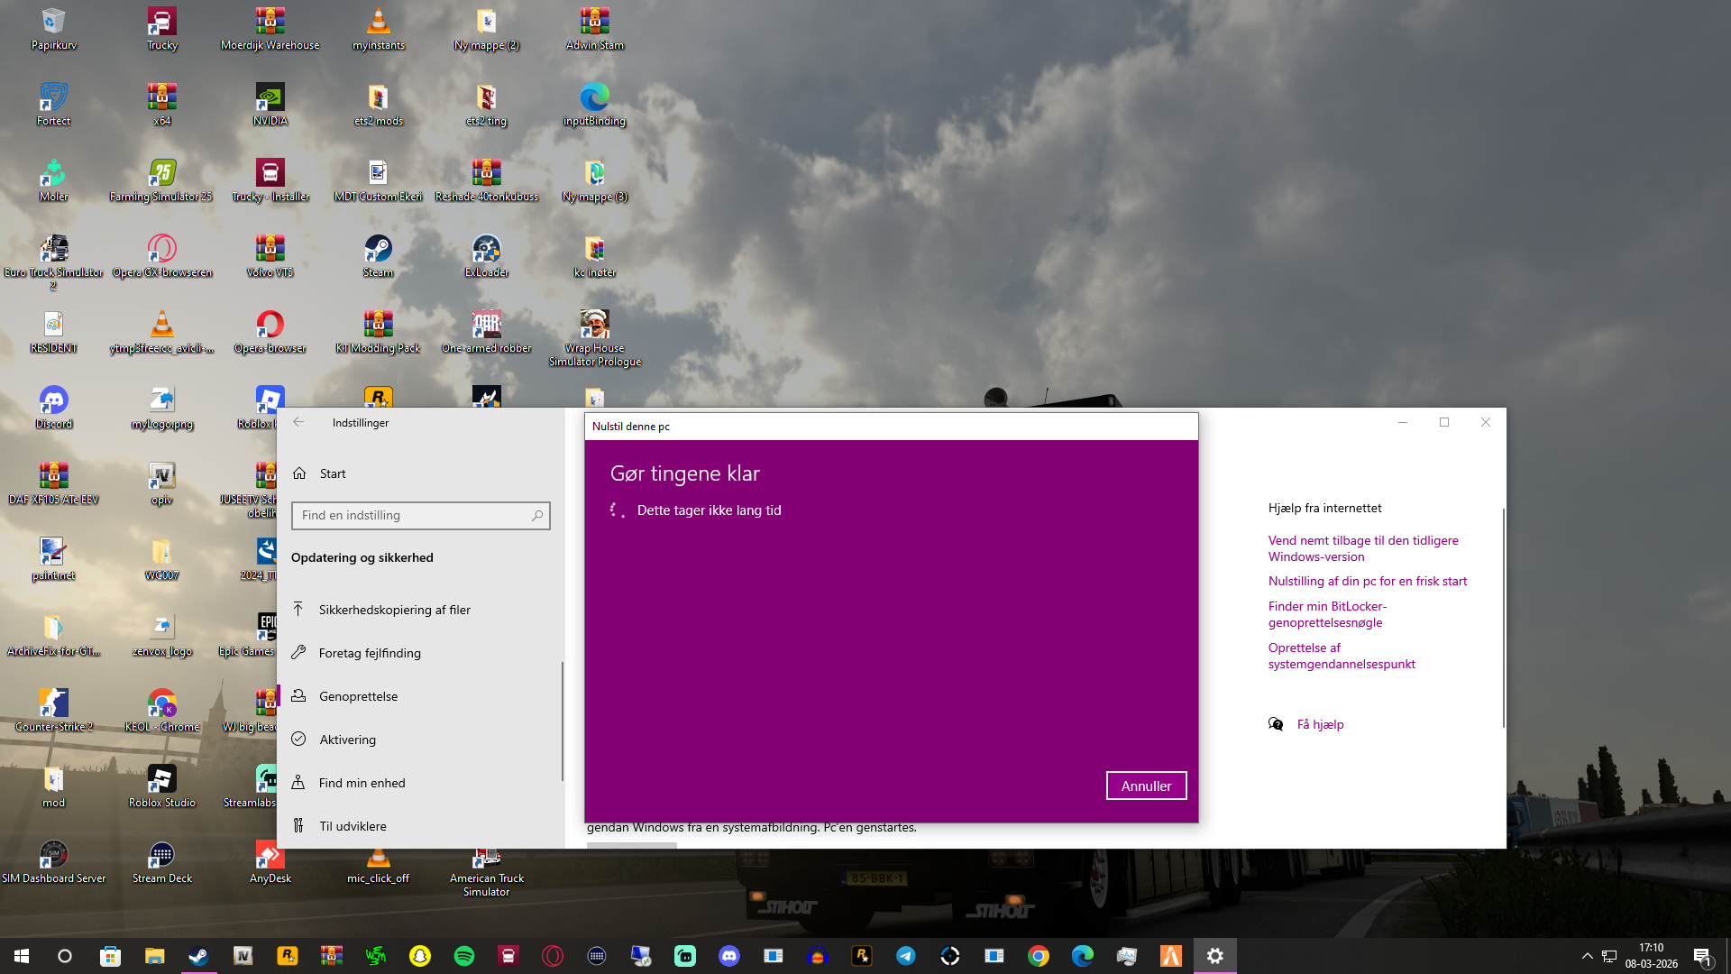Click the Find en indstilling search field
1731x974 pixels.
click(410, 515)
